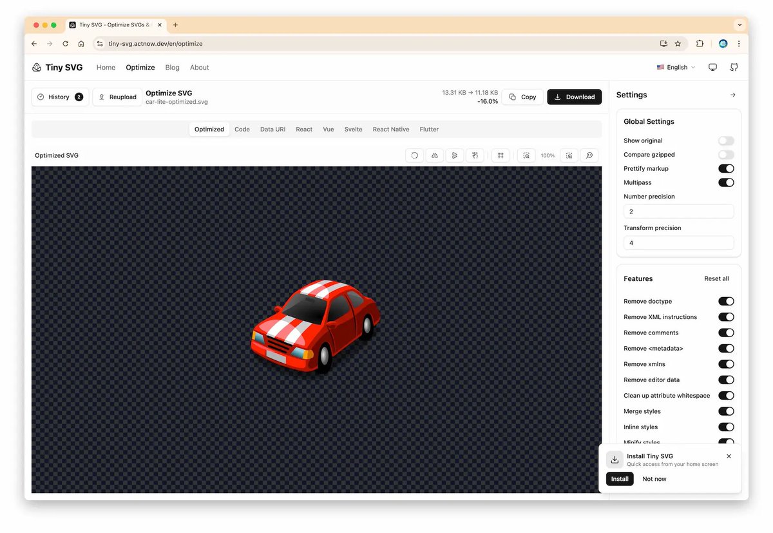This screenshot has height=533, width=773.
Task: Click the magnifier icon at the toolbar's right end
Action: pos(589,155)
